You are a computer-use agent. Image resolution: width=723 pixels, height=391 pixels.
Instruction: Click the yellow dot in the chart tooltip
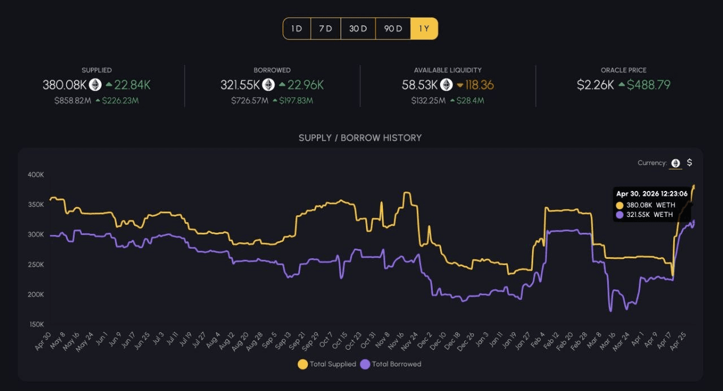(620, 205)
